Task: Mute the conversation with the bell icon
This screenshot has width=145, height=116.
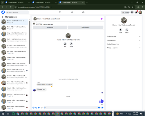Action: [121, 30]
